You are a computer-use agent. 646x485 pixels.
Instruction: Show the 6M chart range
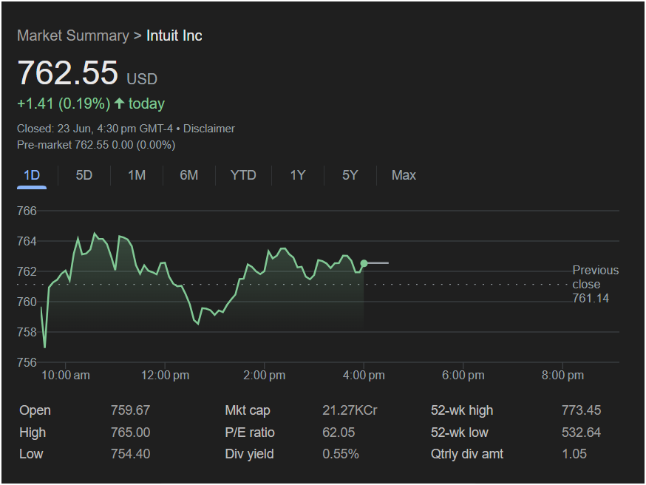point(189,175)
